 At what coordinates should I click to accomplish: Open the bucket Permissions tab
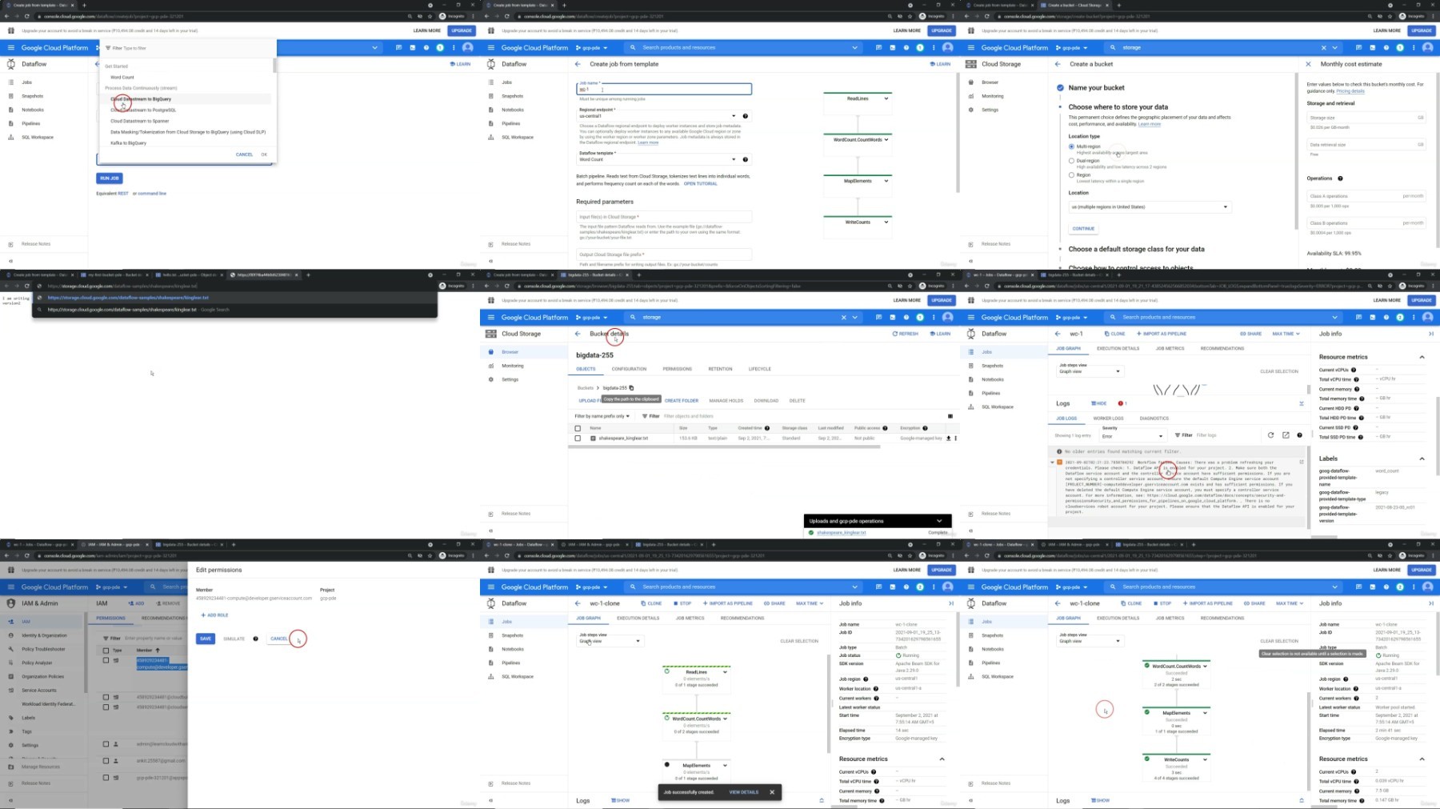677,369
